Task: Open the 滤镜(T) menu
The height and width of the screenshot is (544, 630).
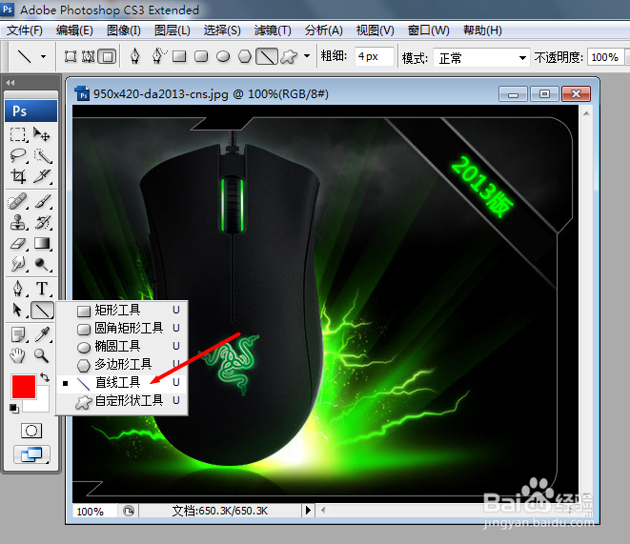Action: tap(273, 30)
